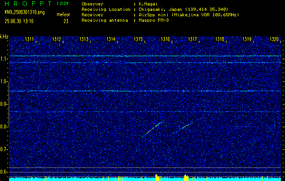Screen dimensions: 285x181
Task: Click the 1316 time marker
Action: pyautogui.click(x=165, y=39)
